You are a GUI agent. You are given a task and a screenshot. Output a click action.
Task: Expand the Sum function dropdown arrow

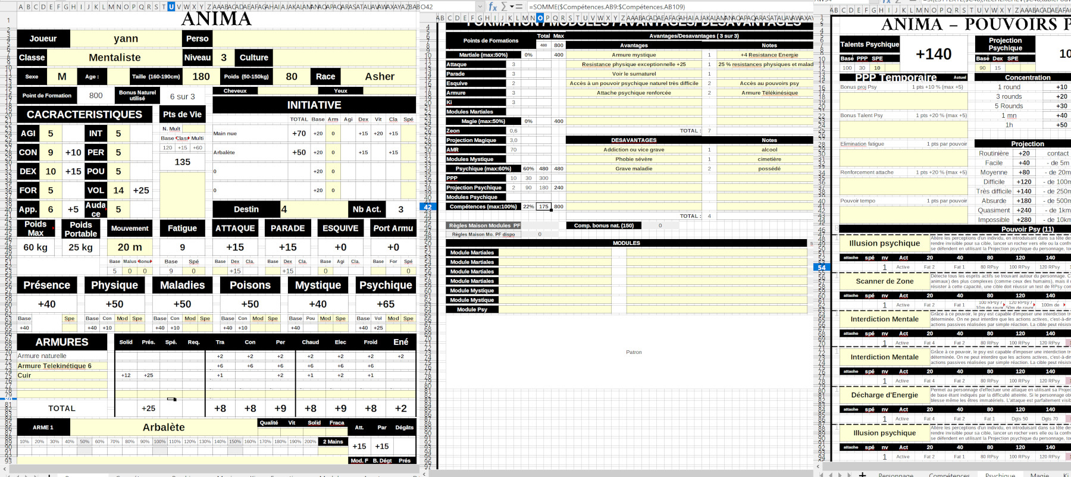511,7
